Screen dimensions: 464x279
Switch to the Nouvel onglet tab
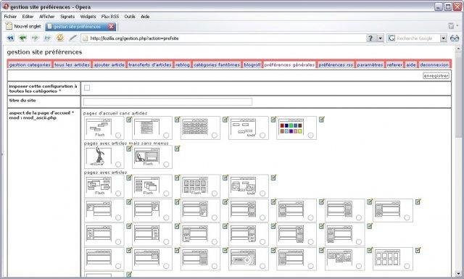pos(24,26)
